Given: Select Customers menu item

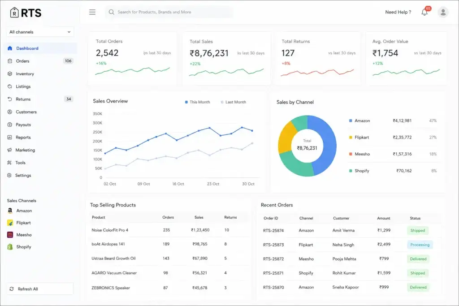Looking at the screenshot, I should [40, 112].
